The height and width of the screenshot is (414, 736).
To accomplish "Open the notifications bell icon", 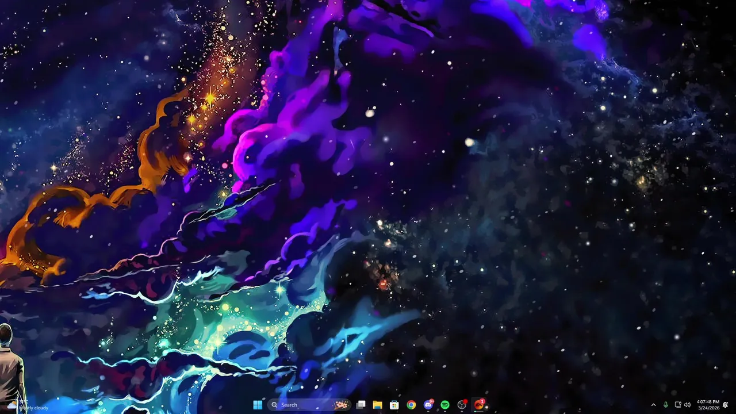I will click(726, 405).
